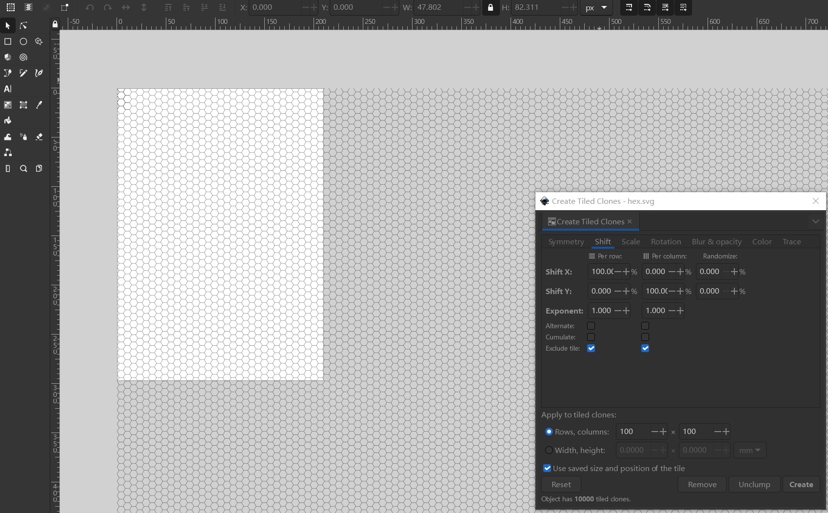Activate the 3D Box tool
The image size is (828, 513).
pyautogui.click(x=8, y=57)
